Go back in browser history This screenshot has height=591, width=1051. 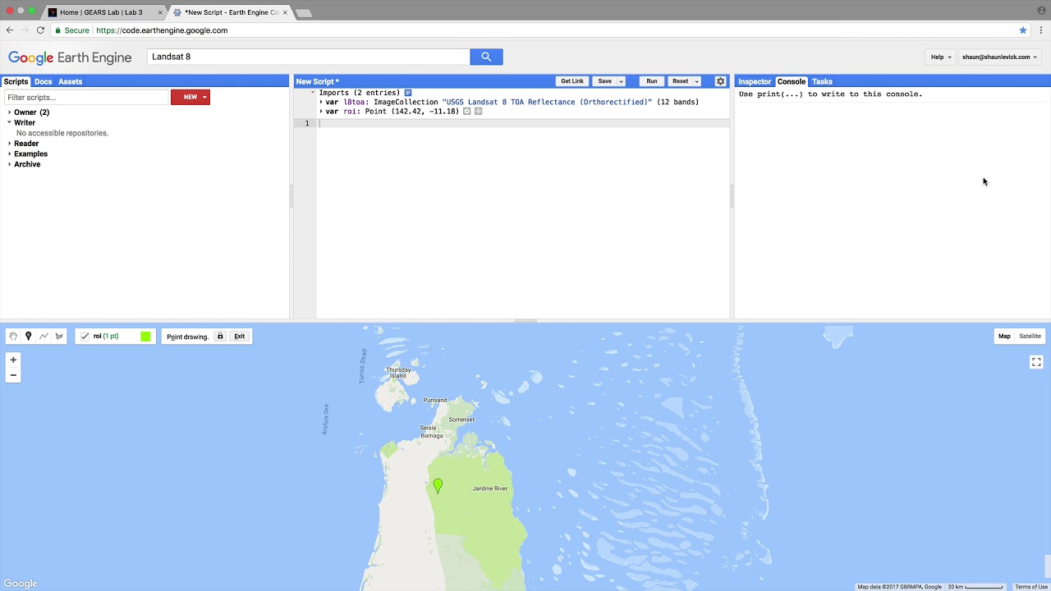pyautogui.click(x=10, y=30)
